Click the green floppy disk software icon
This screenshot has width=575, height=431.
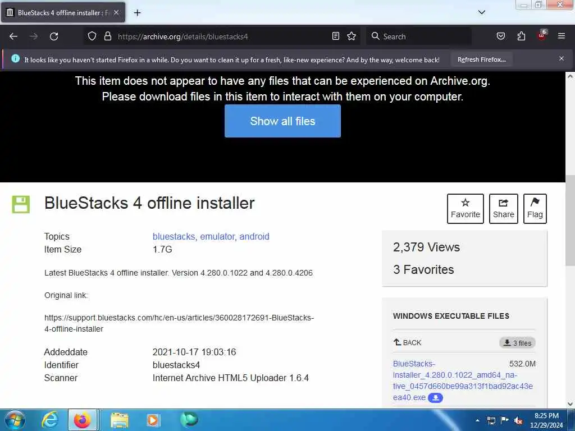(x=21, y=204)
